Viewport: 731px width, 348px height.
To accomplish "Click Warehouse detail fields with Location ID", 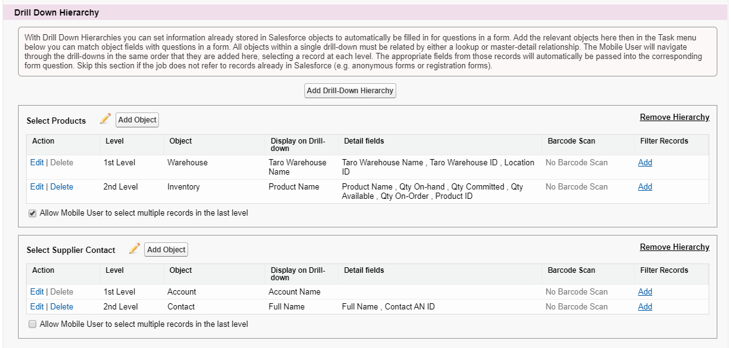I will pyautogui.click(x=438, y=167).
